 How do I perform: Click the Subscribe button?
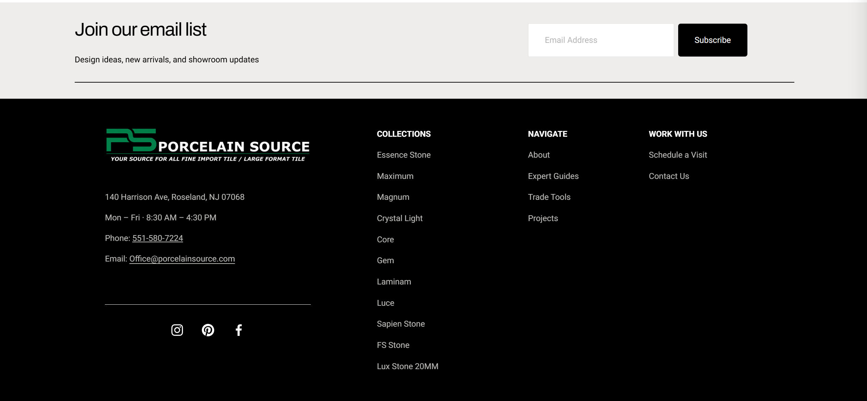click(x=712, y=40)
